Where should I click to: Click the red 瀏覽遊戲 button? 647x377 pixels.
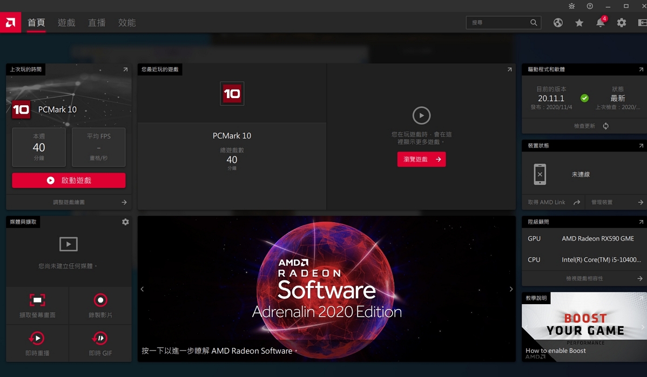(421, 160)
